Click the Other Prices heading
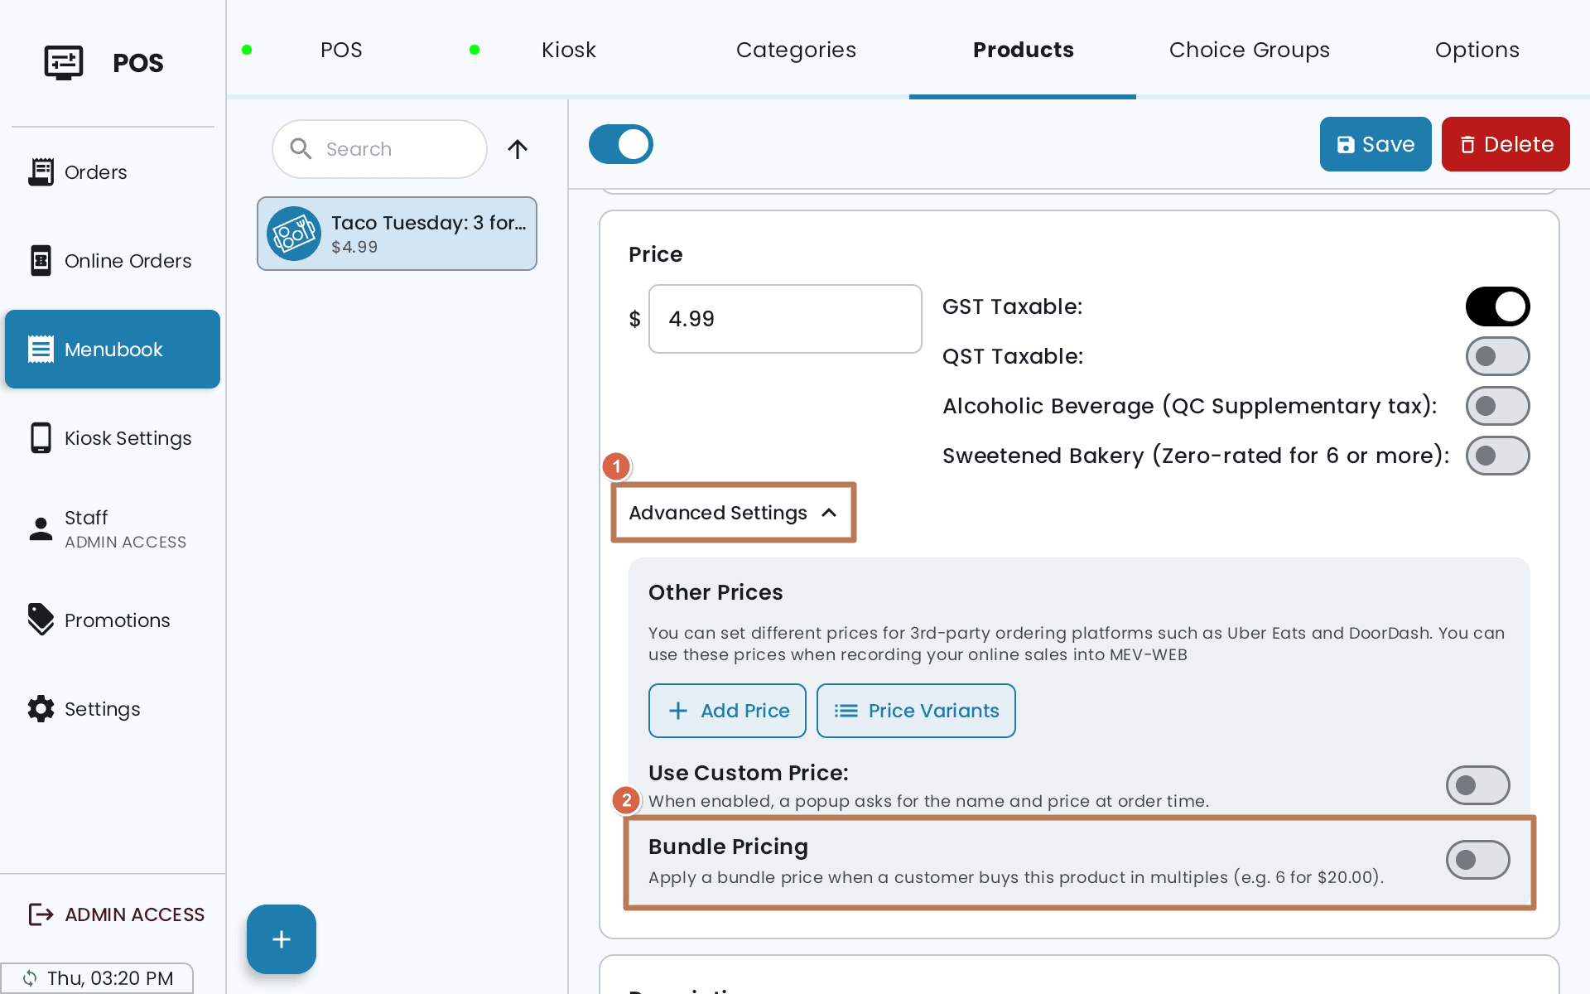 pos(715,592)
